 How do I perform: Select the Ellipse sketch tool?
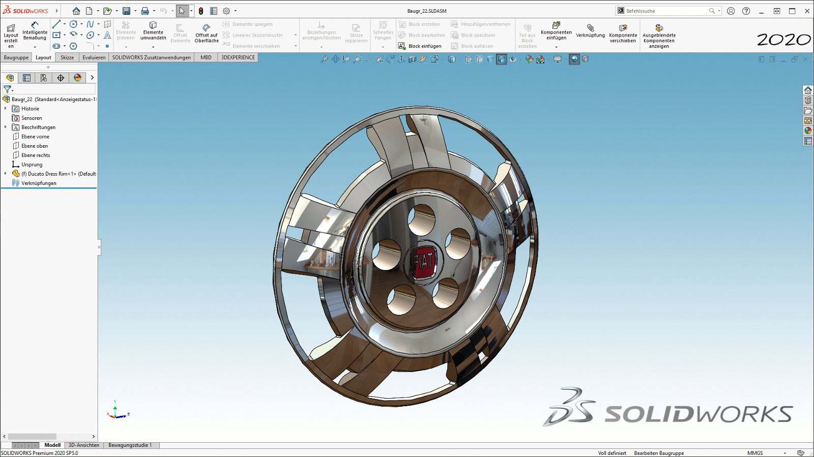90,35
